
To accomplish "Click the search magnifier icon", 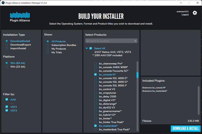I will (x=88, y=41).
